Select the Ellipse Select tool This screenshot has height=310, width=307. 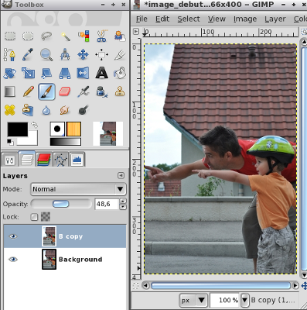pos(28,36)
